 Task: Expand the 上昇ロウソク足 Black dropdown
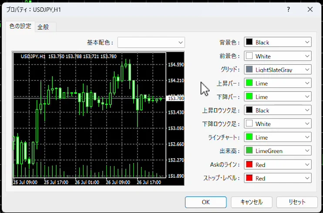tap(278, 110)
